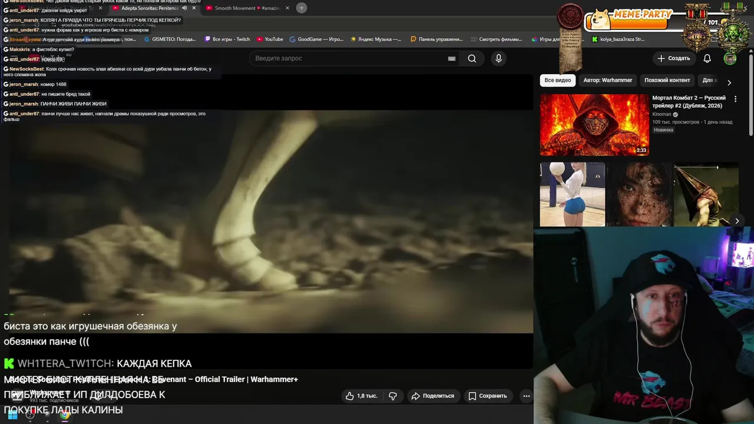The image size is (754, 424).
Task: Open the GISMETEO bookmark
Action: 169,39
